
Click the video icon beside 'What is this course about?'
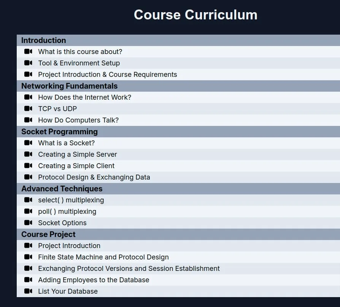point(28,52)
